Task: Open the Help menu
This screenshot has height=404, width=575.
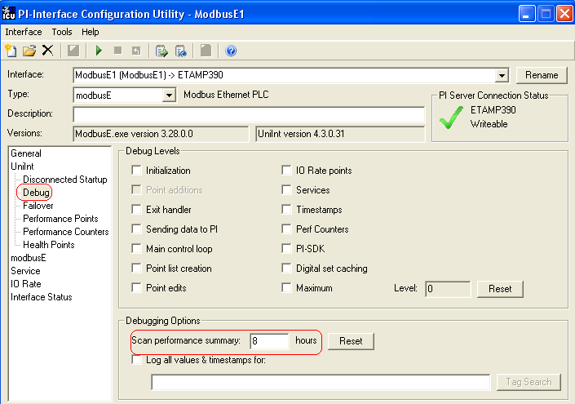Action: tap(91, 32)
